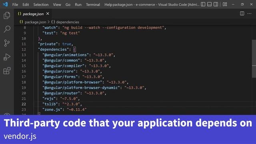This screenshot has width=256, height=144.
Task: Split the editor to the right
Action: (242, 13)
